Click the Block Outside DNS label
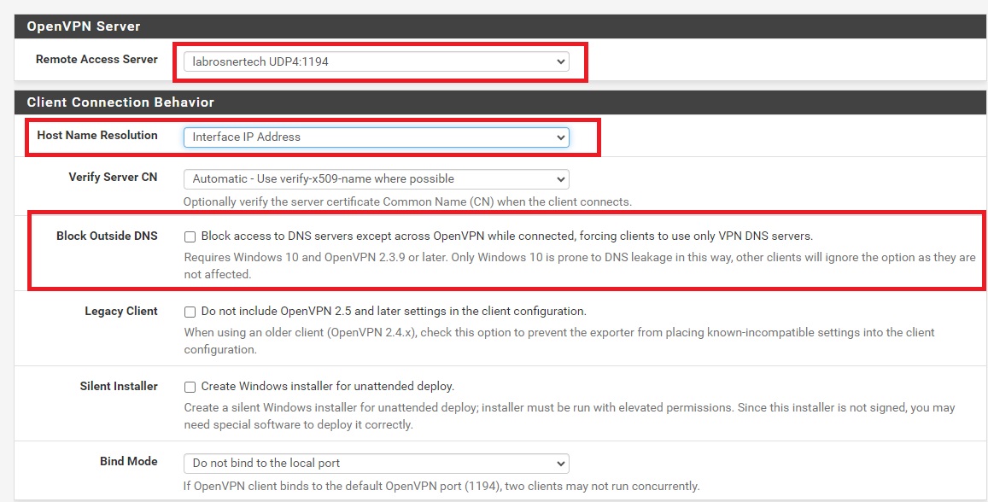This screenshot has height=502, width=988. [x=107, y=236]
